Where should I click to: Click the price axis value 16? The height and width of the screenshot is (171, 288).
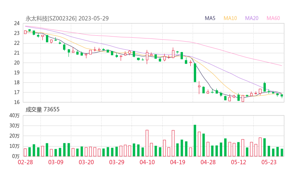click(17, 102)
